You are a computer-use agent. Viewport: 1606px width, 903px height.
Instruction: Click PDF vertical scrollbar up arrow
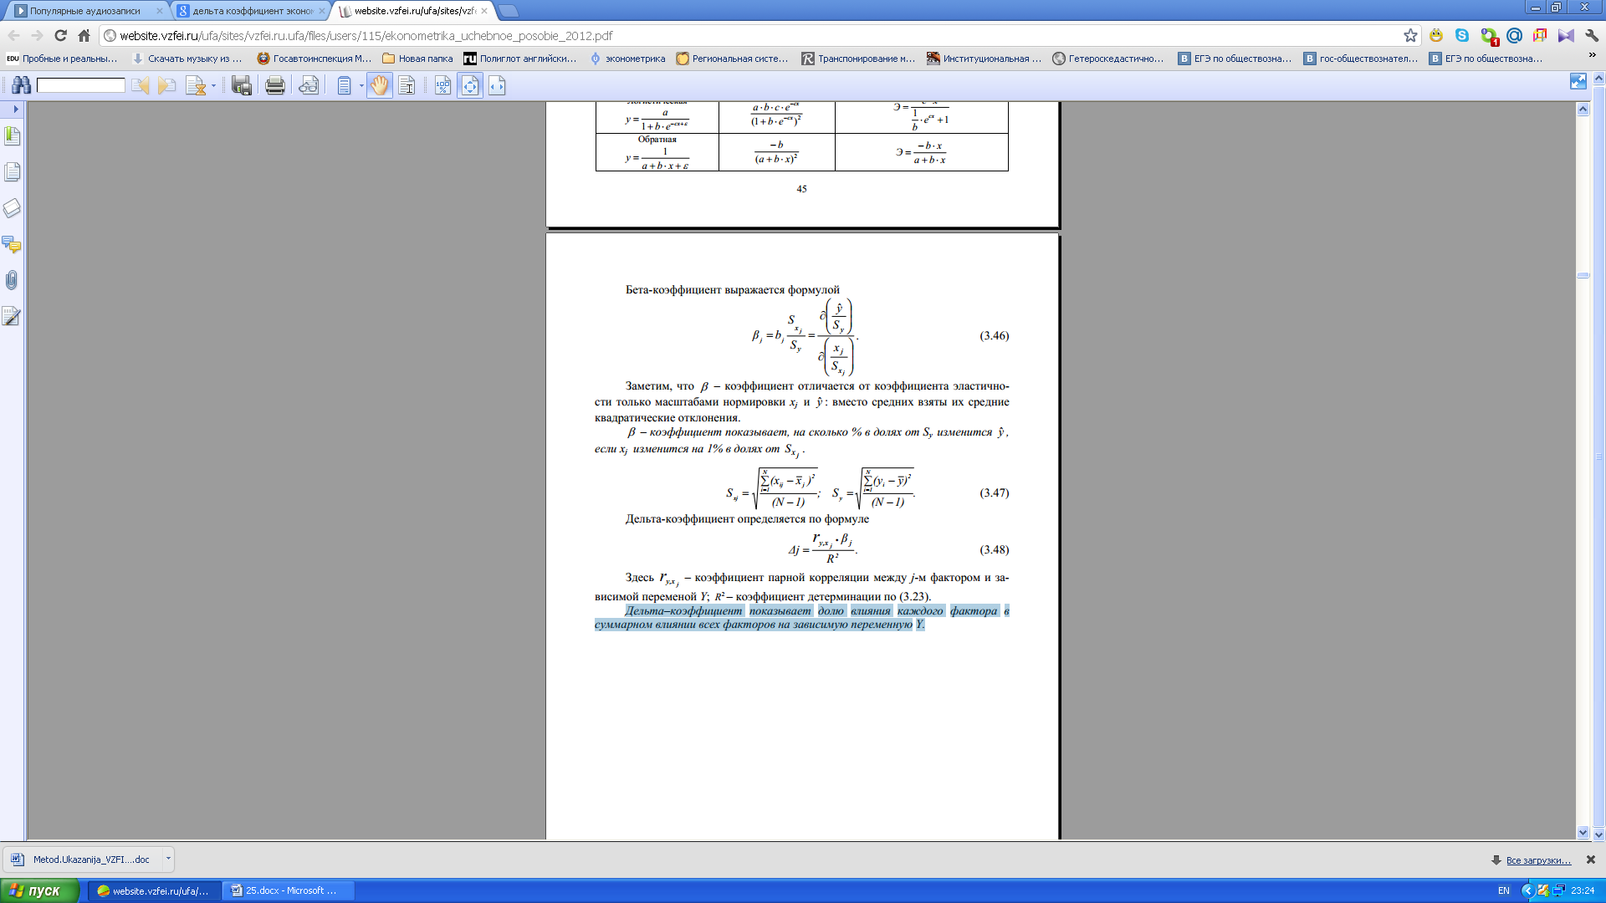pos(1583,109)
